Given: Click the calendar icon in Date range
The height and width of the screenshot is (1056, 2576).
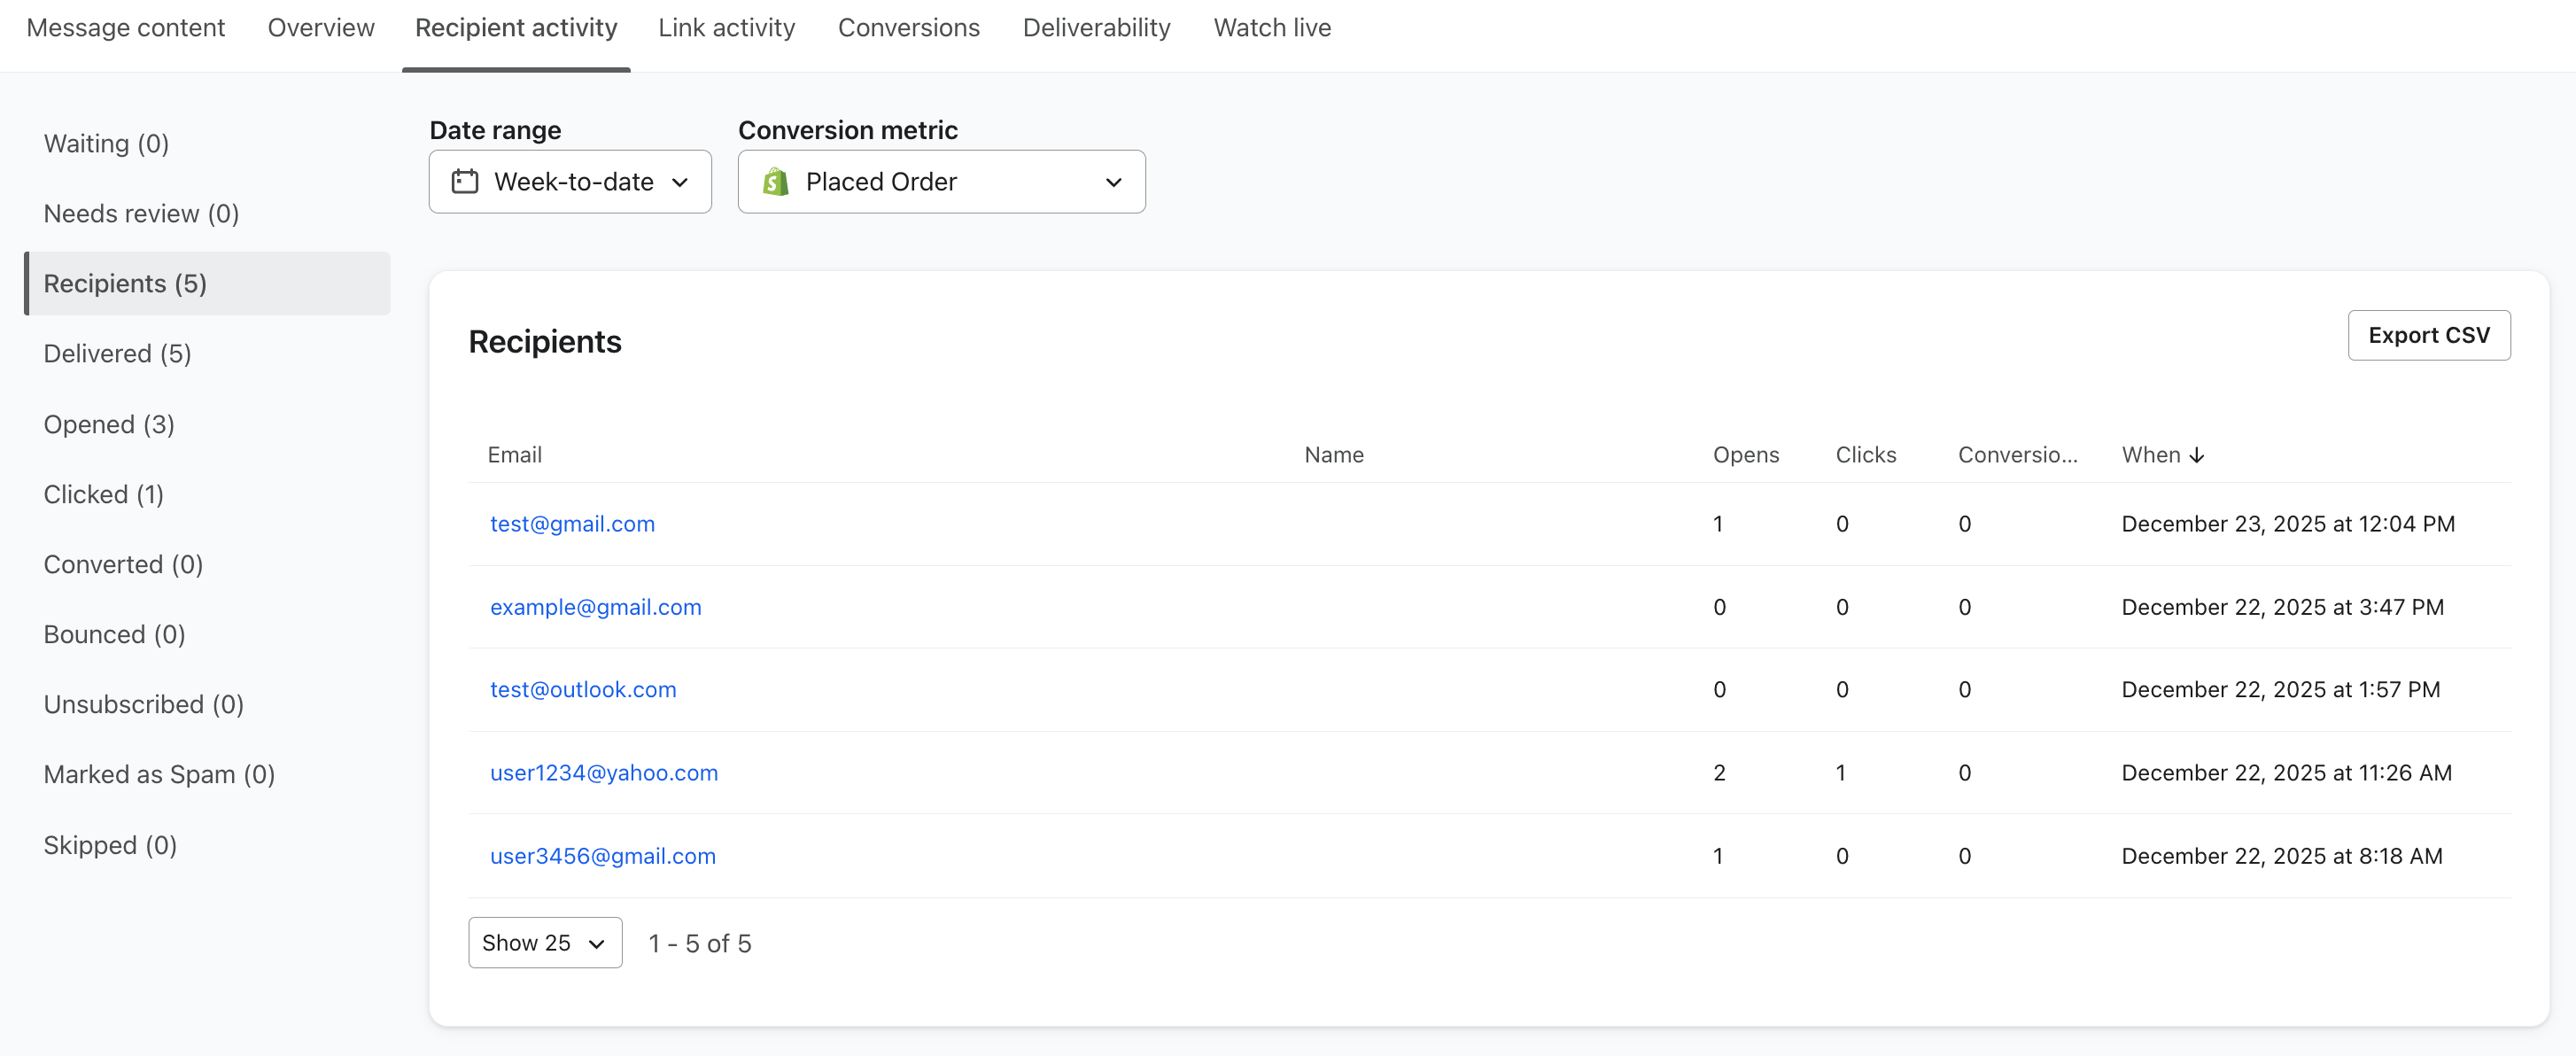Looking at the screenshot, I should click(465, 181).
